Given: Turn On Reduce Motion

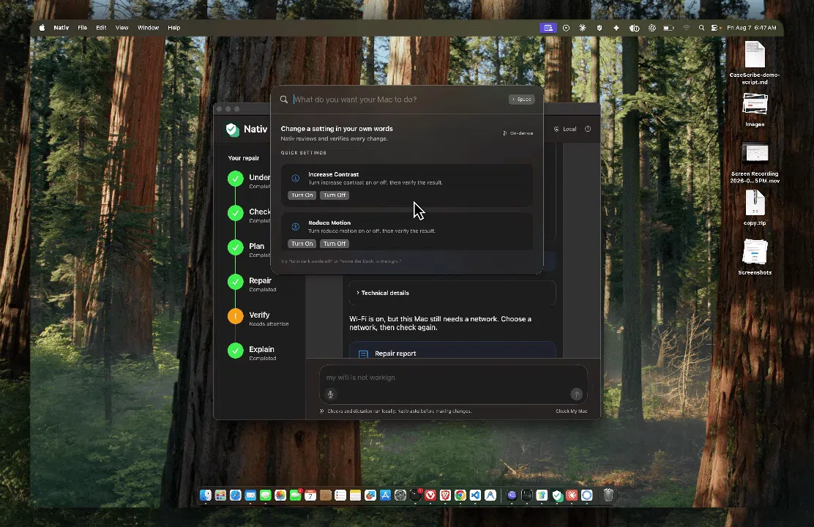Looking at the screenshot, I should pos(302,244).
